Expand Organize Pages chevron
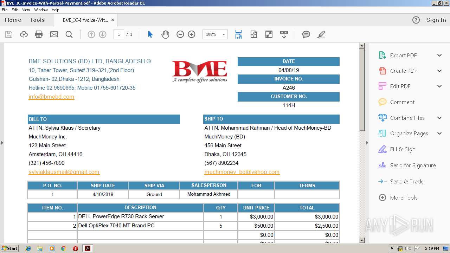450x253 pixels. point(439,133)
